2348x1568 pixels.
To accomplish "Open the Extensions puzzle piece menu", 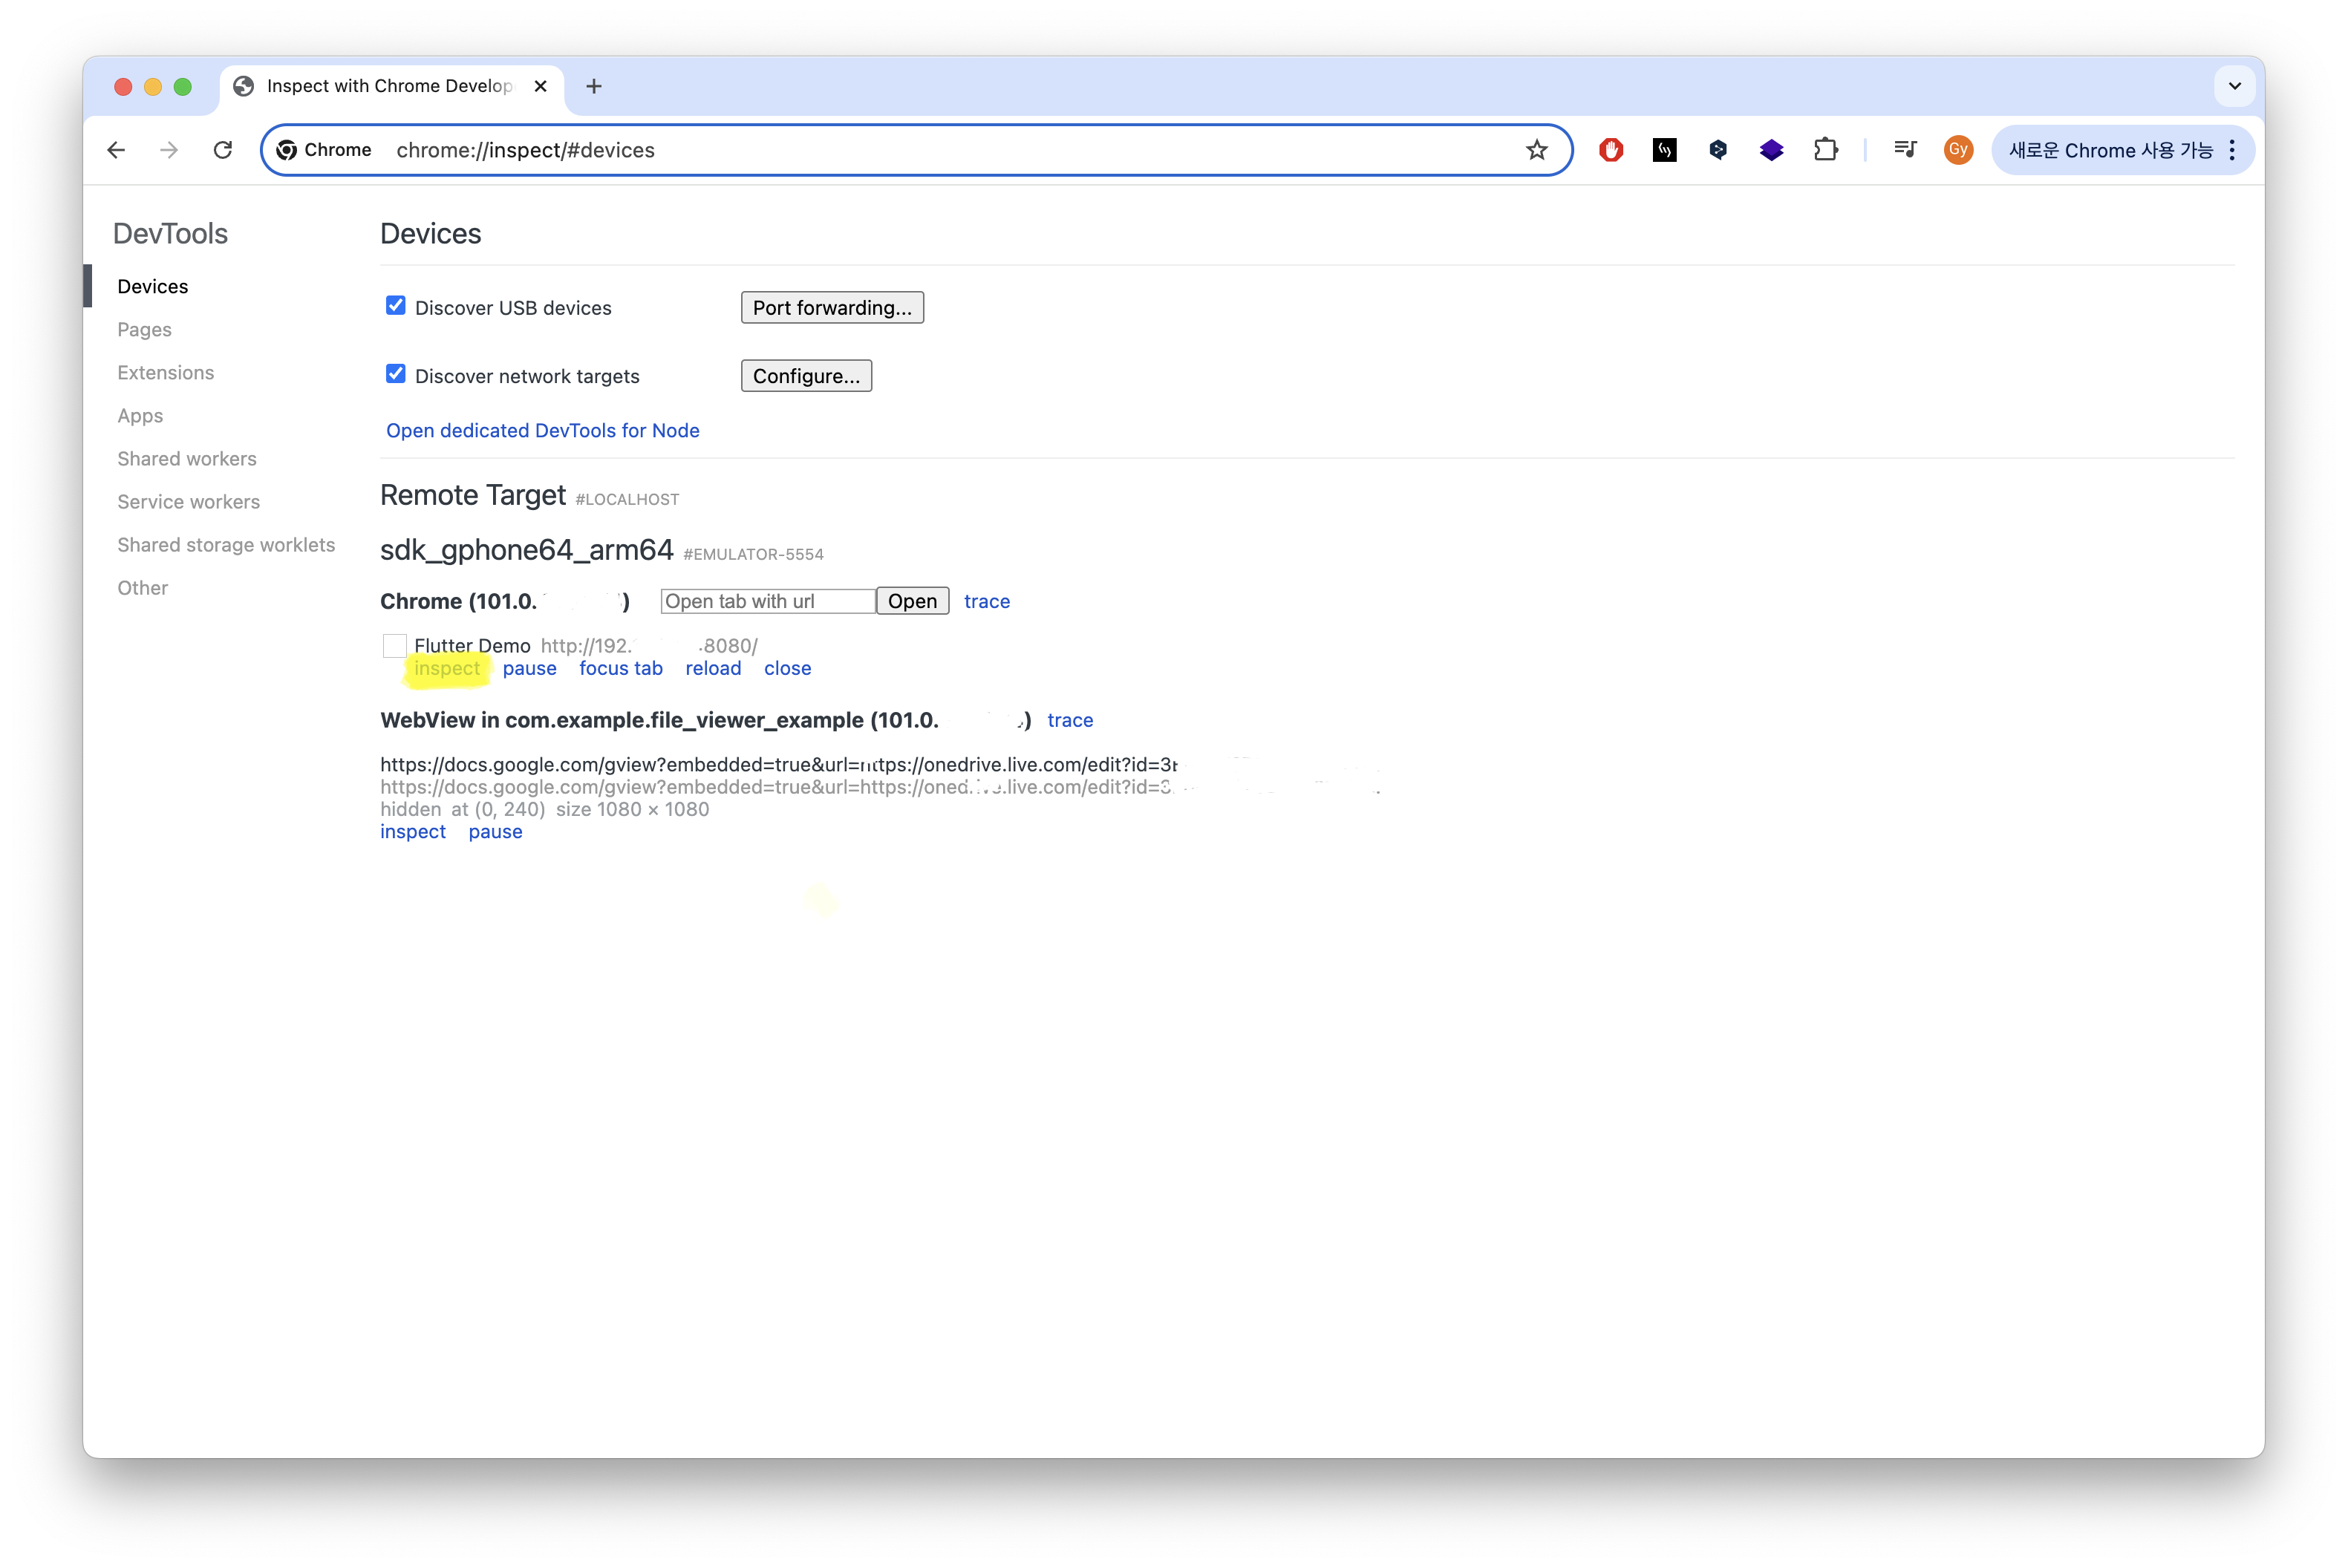I will [x=1825, y=150].
